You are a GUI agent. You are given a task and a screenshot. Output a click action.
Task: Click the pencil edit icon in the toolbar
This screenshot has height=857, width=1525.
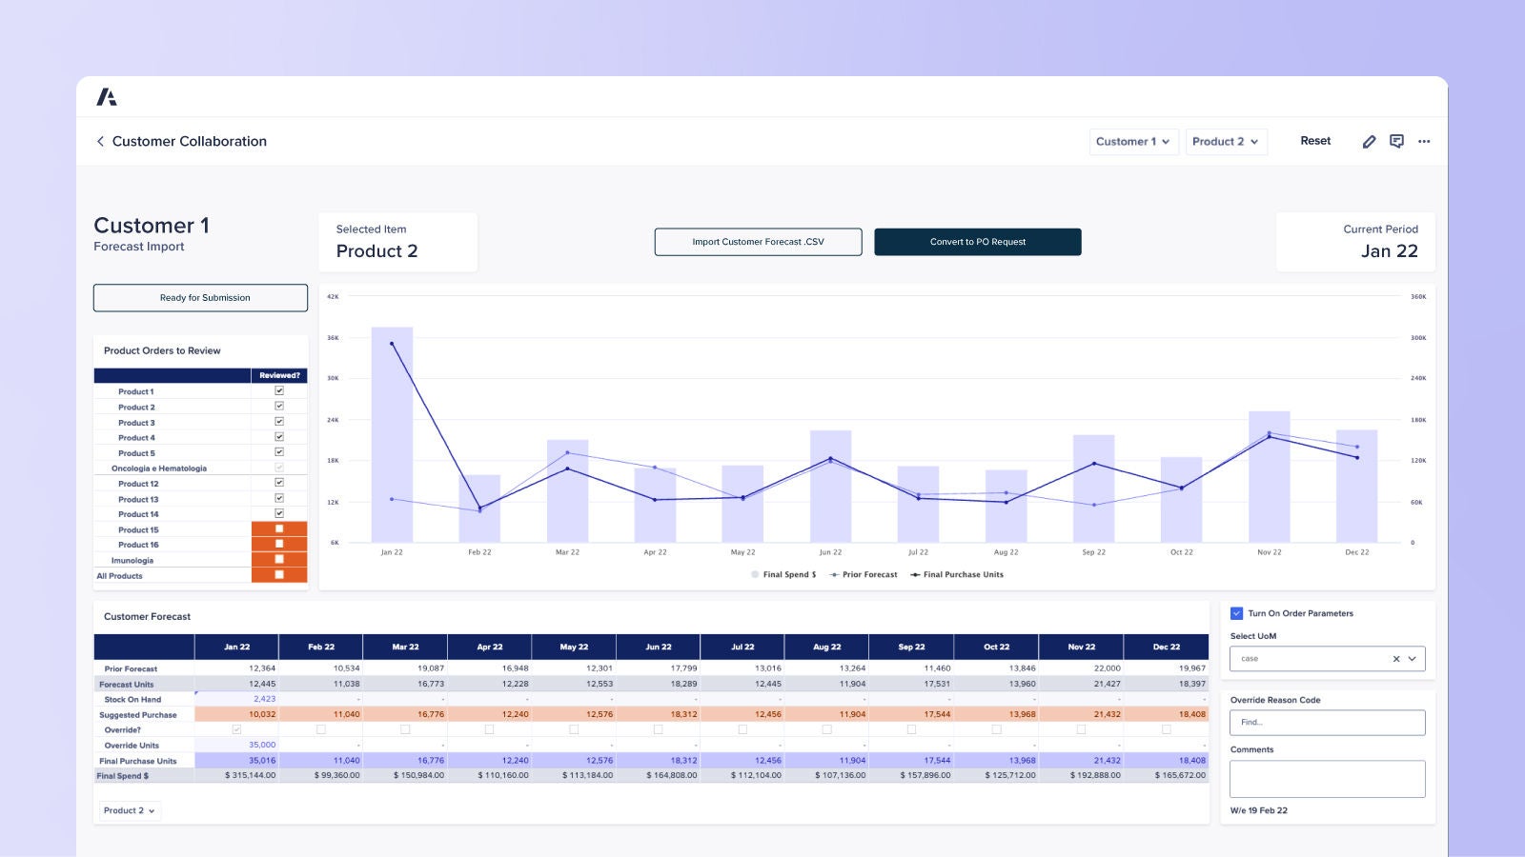point(1370,141)
